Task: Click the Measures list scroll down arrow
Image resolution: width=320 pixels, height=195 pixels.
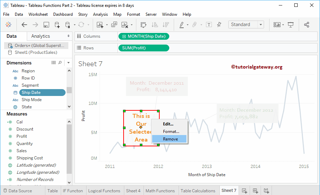Action: coord(69,183)
